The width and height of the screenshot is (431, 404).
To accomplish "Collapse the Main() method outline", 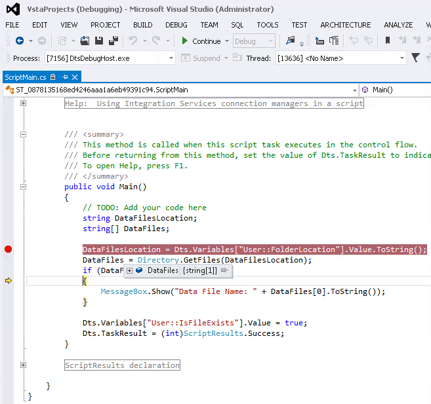I will pyautogui.click(x=24, y=187).
